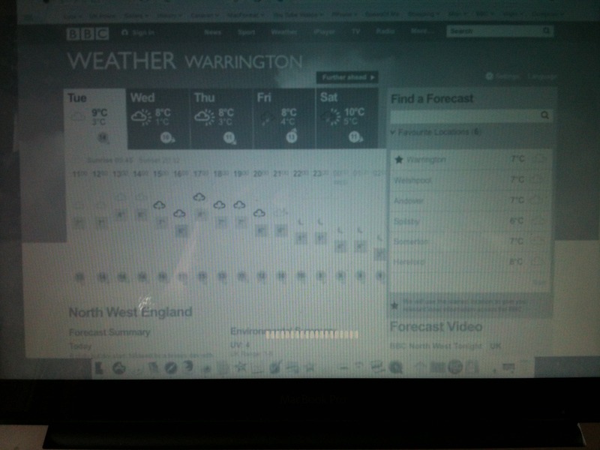
Task: Open the Weather section in BBC navigation
Action: [283, 32]
